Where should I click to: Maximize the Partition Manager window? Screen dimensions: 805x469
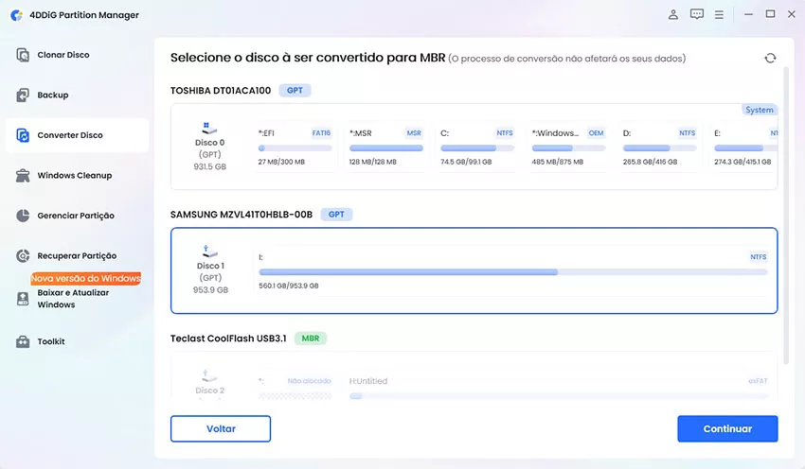point(770,14)
